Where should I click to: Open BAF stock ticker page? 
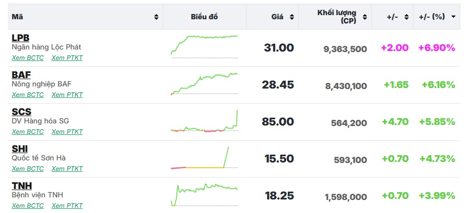tap(21, 75)
